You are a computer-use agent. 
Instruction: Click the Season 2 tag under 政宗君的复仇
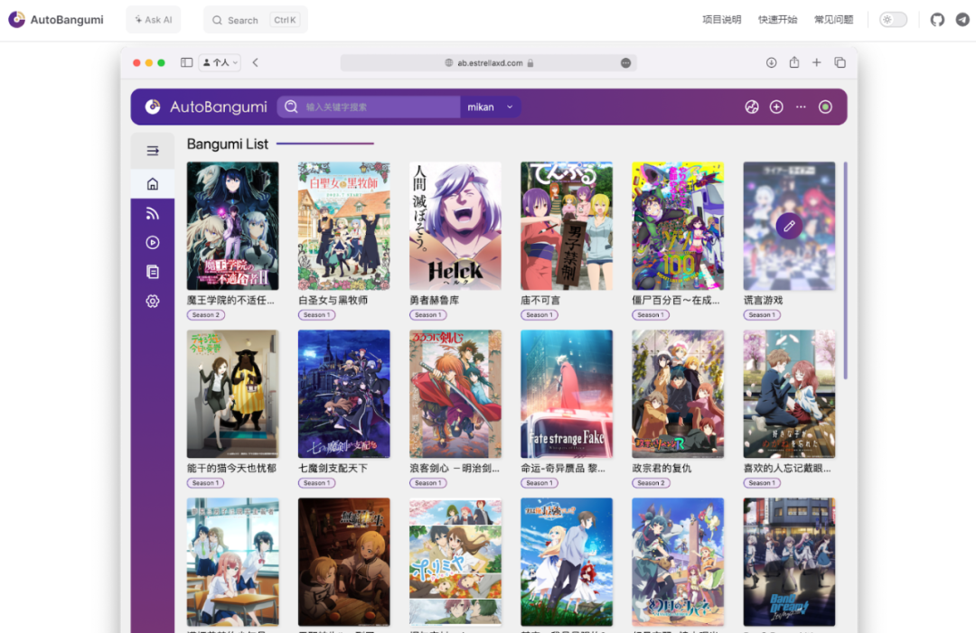coord(651,483)
